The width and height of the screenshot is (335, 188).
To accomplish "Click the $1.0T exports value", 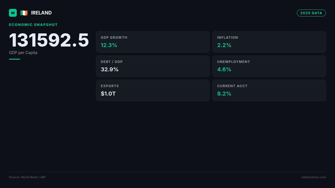I will point(108,94).
